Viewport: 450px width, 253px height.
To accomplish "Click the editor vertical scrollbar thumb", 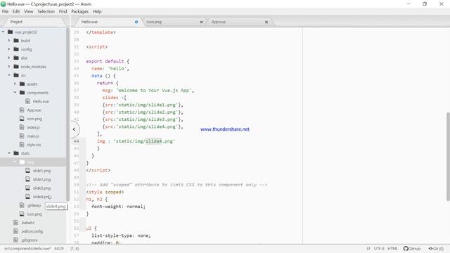I will [x=448, y=157].
